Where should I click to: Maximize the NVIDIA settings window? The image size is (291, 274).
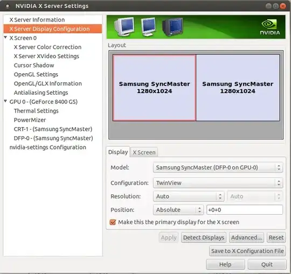276,6
